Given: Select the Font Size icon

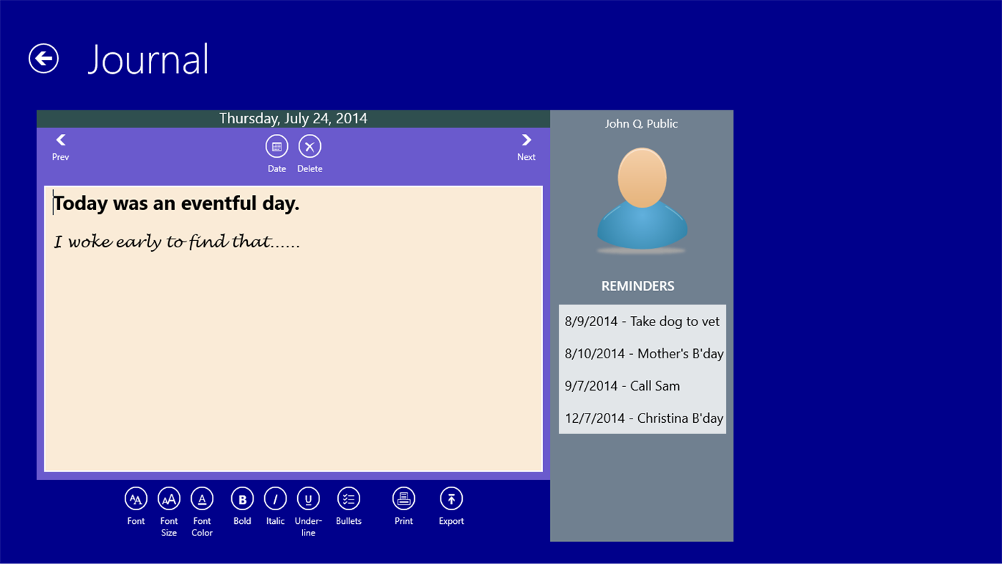Looking at the screenshot, I should 169,497.
